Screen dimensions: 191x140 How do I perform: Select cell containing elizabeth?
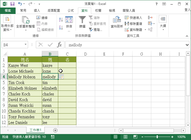tap(50, 88)
